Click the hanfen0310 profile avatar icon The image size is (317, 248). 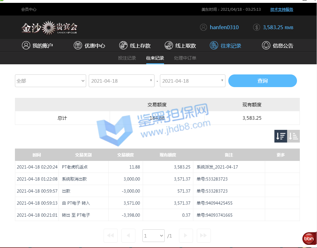tap(203, 28)
